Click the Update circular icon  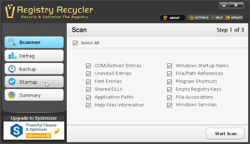(x=227, y=18)
